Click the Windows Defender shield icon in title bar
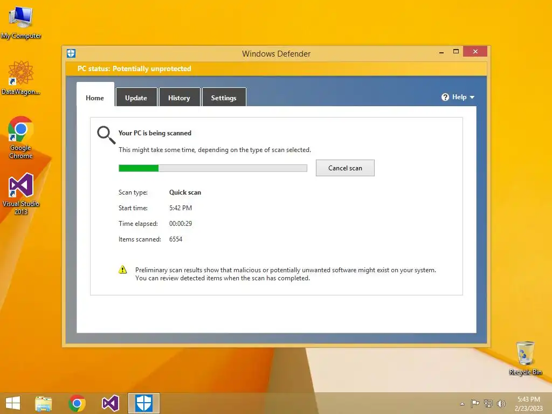 (x=71, y=53)
